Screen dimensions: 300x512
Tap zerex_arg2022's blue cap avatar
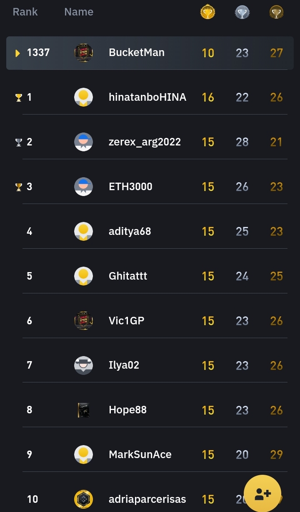pos(83,142)
